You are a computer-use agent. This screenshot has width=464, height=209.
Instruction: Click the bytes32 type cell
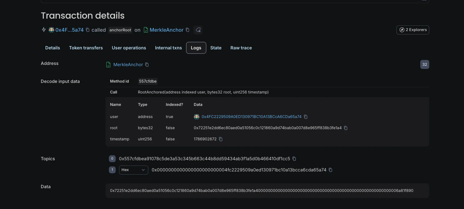[145, 128]
